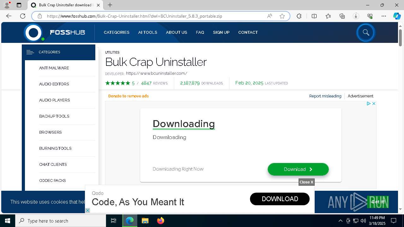This screenshot has height=227, width=404.
Task: Select BROWSERS category
Action: [x=50, y=132]
